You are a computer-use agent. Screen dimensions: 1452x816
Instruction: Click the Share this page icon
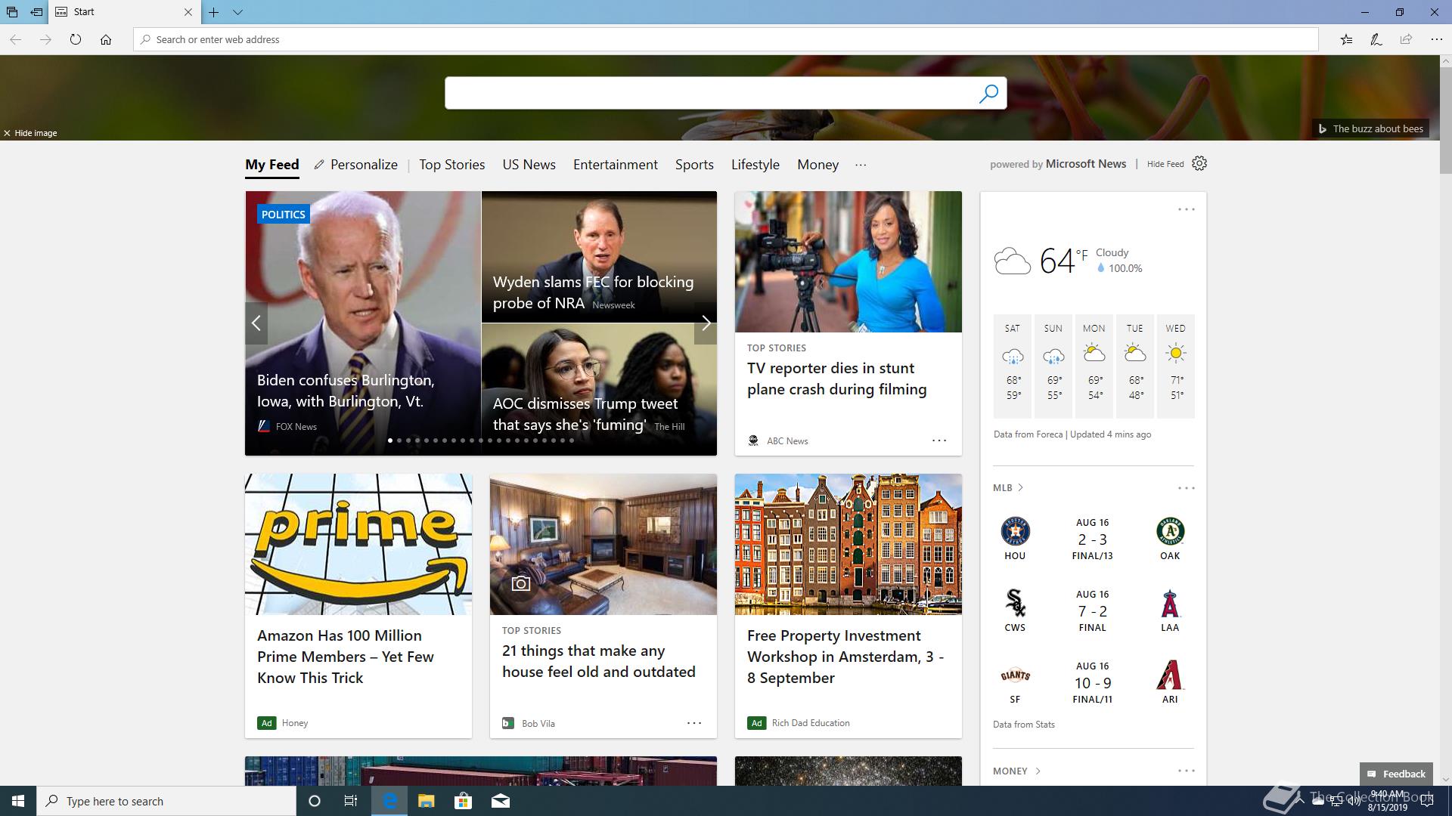coord(1406,39)
